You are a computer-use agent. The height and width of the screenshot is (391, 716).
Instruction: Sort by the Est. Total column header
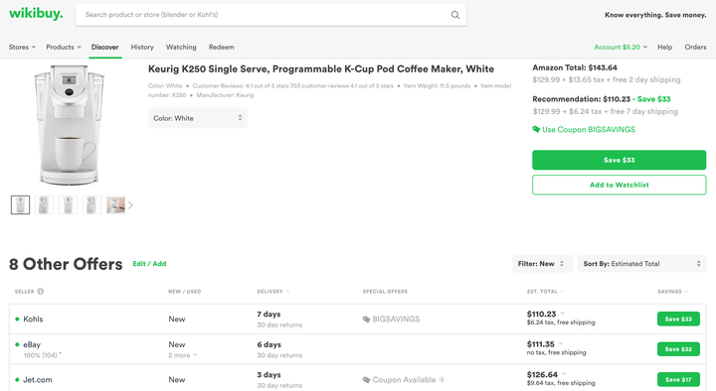[545, 291]
